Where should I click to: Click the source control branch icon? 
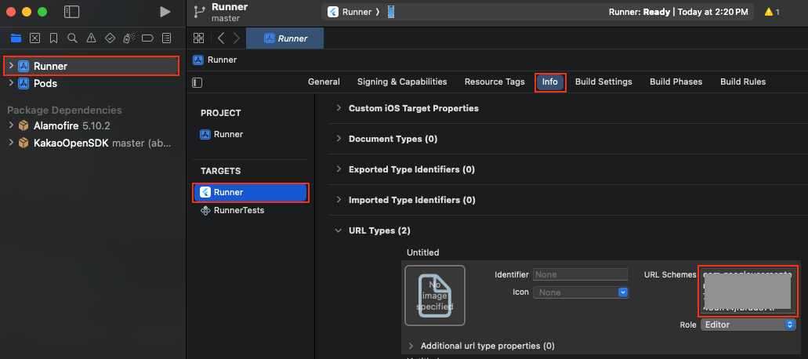point(199,12)
